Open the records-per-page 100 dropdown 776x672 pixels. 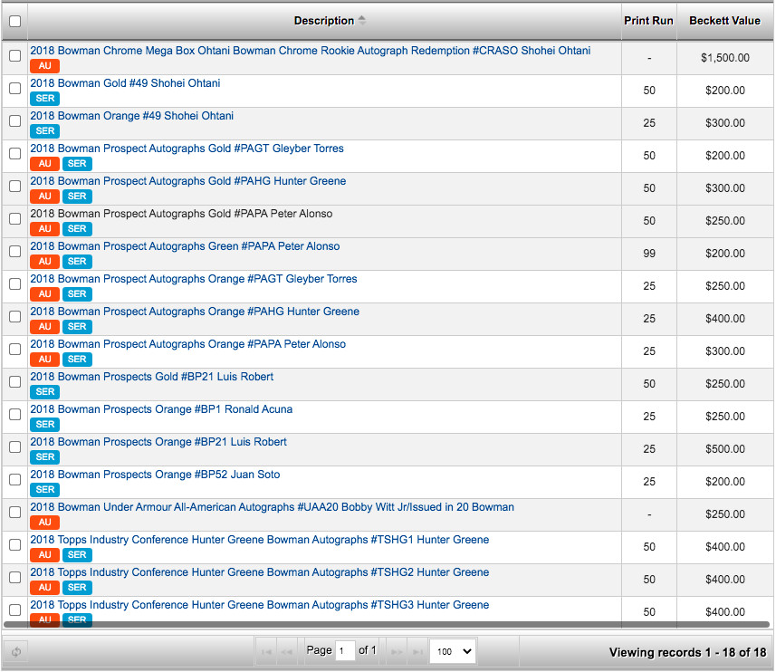[x=453, y=651]
